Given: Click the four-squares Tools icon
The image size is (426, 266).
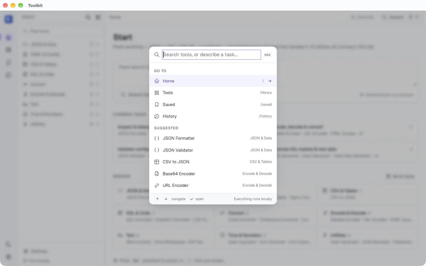Looking at the screenshot, I should click(157, 93).
